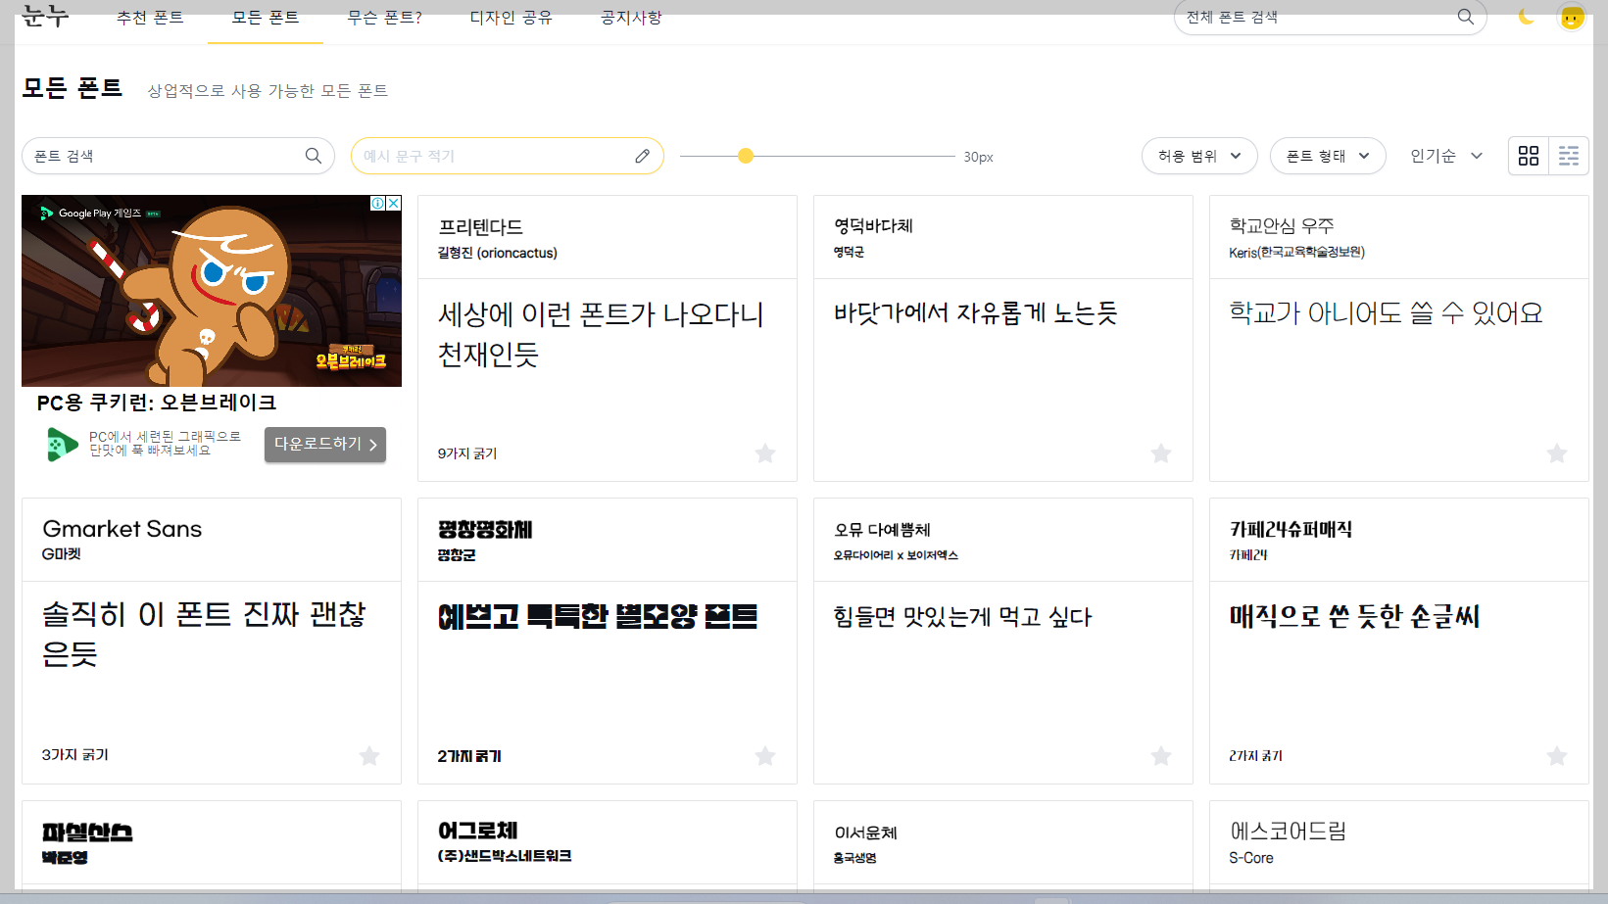Expand the 폰트 형태 filter

[1328, 155]
